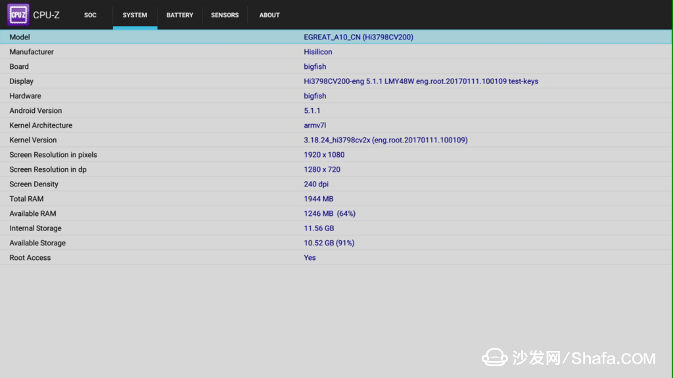Select the Kernel Version label
Image resolution: width=673 pixels, height=378 pixels.
pos(33,140)
